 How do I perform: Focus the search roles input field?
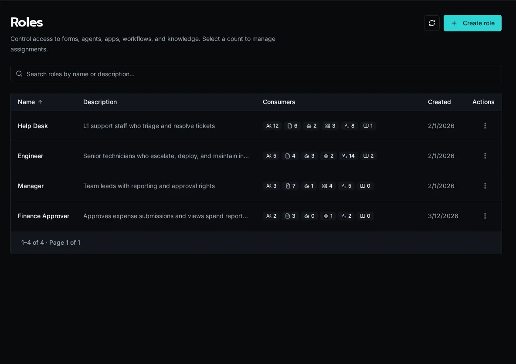[256, 74]
